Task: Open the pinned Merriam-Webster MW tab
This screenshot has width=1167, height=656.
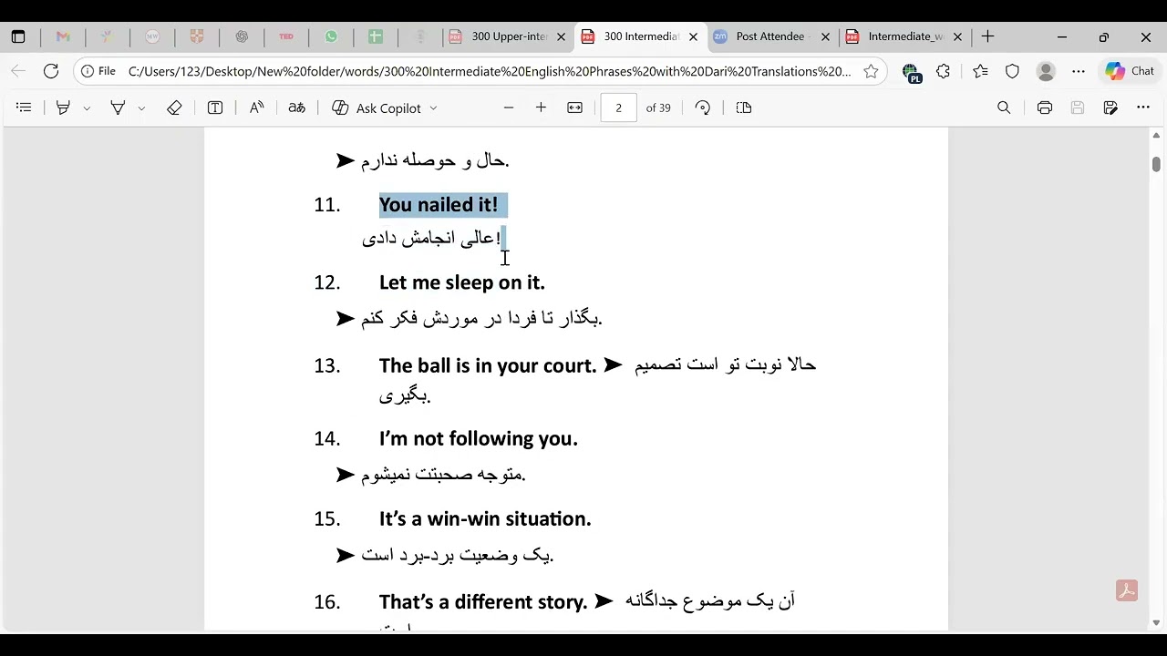Action: pos(152,37)
